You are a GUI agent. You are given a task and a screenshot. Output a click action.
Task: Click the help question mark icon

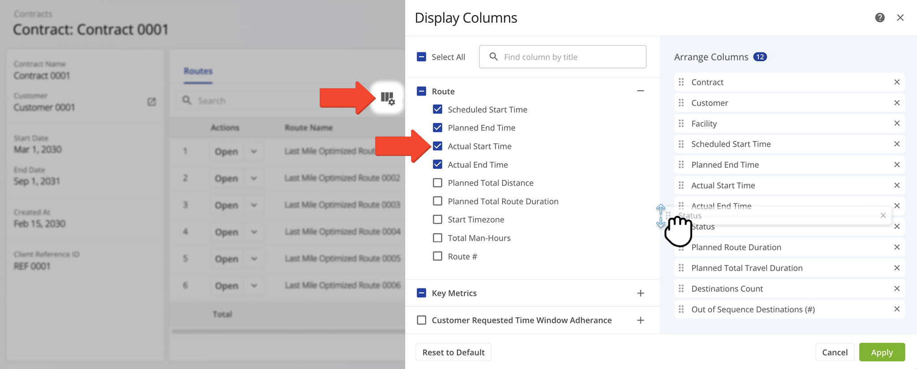pyautogui.click(x=879, y=17)
